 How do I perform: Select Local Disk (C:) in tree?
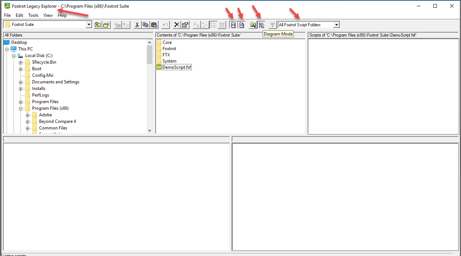39,56
